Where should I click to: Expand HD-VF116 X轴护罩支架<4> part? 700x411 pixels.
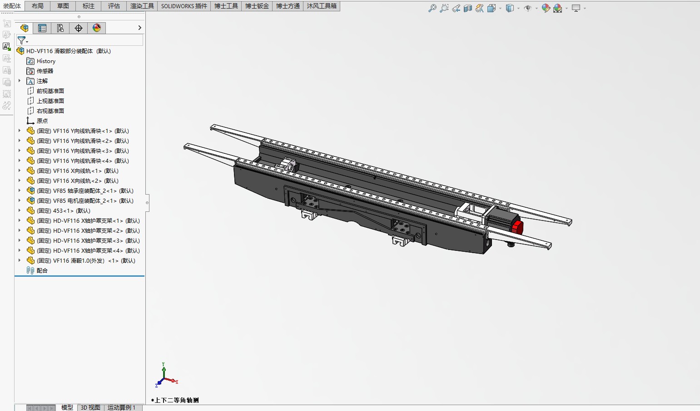click(x=20, y=250)
